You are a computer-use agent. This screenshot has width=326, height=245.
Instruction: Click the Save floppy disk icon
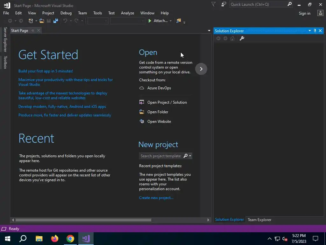click(49, 21)
